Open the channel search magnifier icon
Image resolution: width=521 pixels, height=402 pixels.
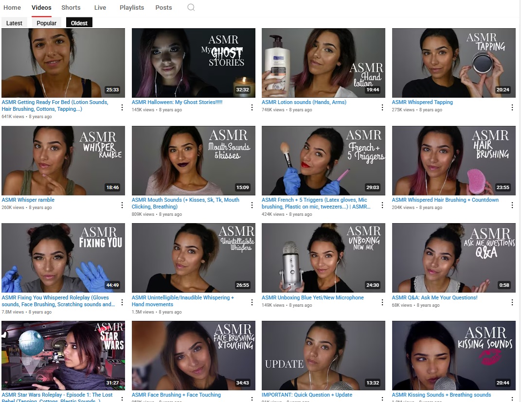191,7
